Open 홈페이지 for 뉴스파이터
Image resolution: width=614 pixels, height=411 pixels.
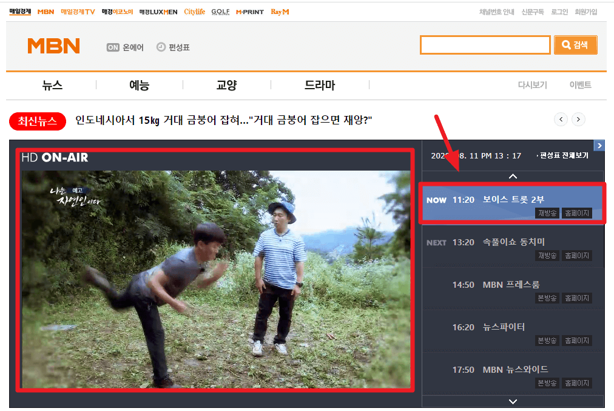click(x=577, y=341)
